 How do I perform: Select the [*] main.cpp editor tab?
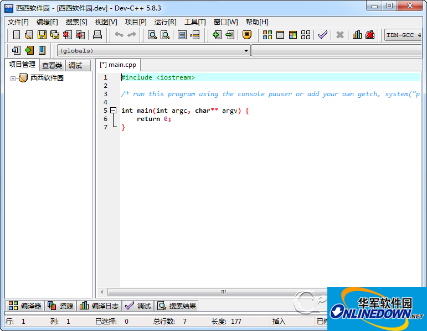pyautogui.click(x=117, y=65)
